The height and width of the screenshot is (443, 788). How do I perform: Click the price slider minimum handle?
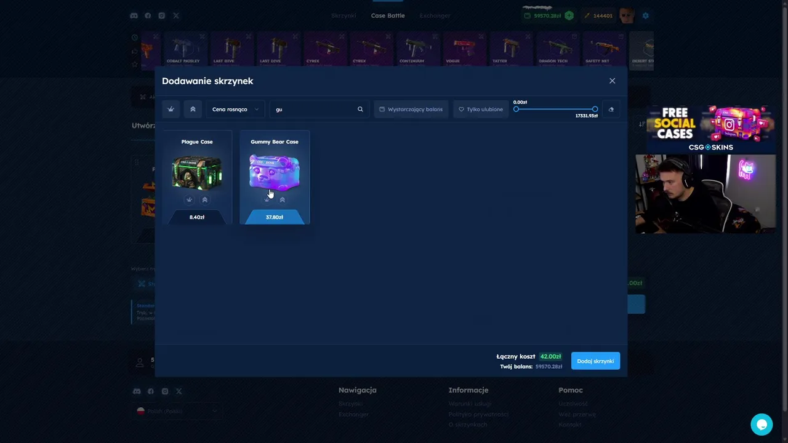pyautogui.click(x=517, y=109)
